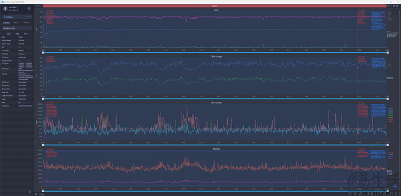
Task: Click the Battery chart title
Action: [217, 148]
